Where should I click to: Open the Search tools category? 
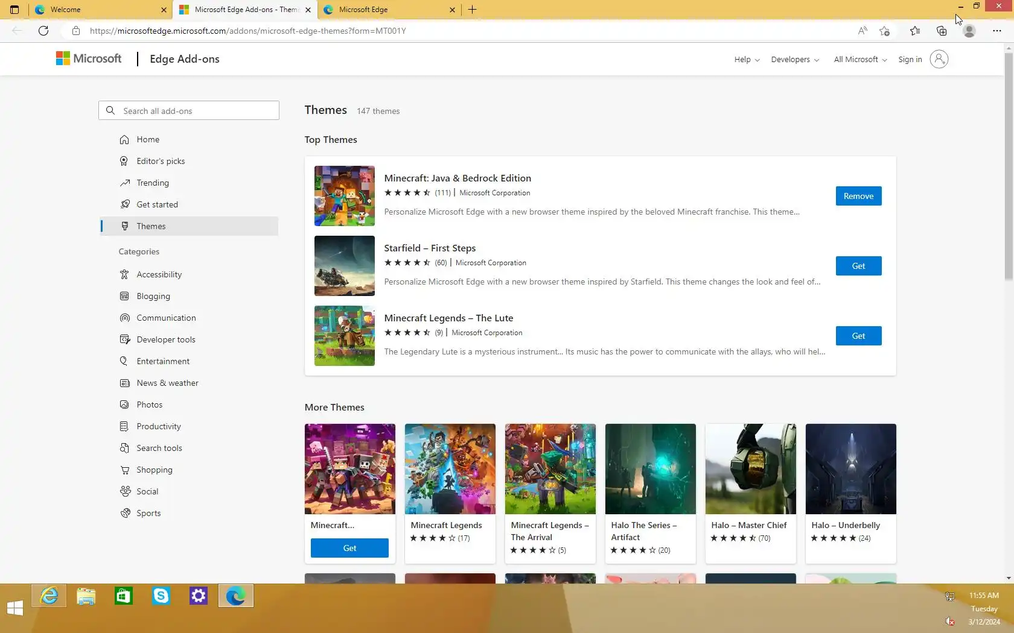click(190, 448)
